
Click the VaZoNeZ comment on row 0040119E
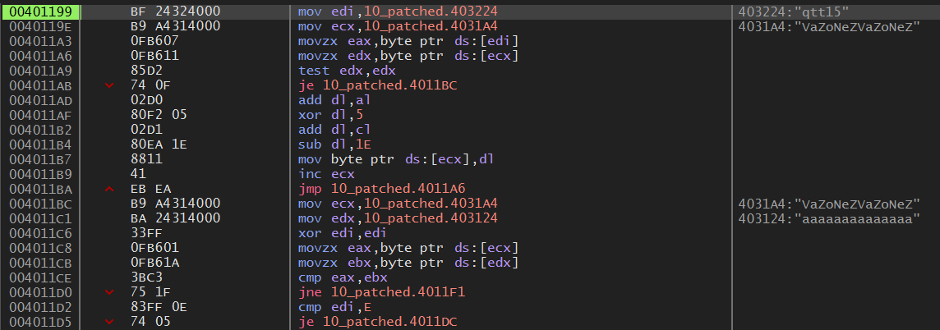(829, 26)
